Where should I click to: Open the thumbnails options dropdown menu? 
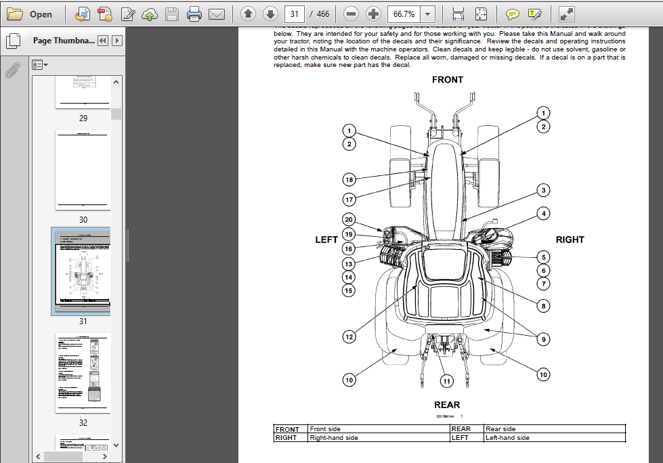tap(40, 65)
